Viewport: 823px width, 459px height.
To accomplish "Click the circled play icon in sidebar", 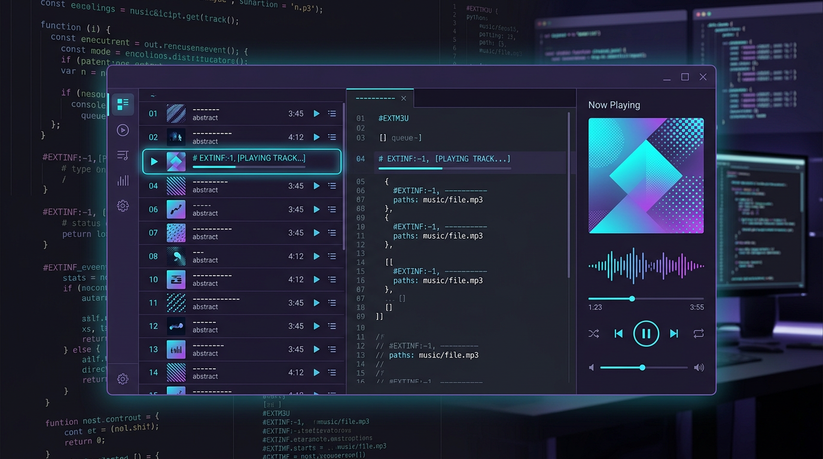I will pos(123,130).
